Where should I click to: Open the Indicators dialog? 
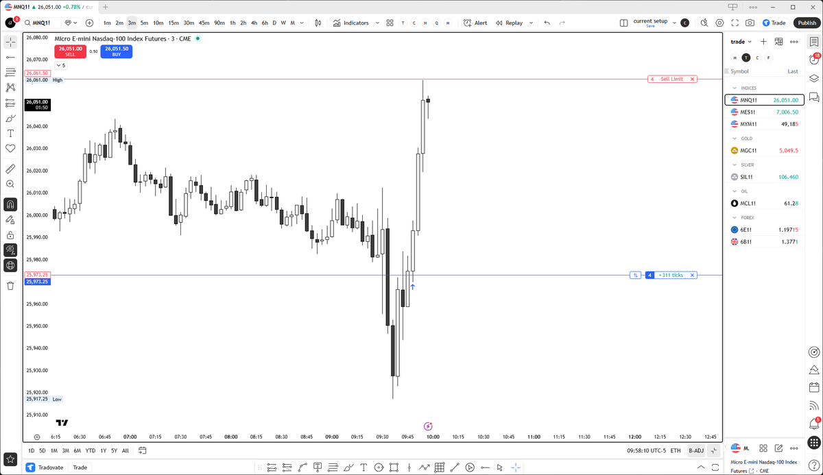pos(350,23)
